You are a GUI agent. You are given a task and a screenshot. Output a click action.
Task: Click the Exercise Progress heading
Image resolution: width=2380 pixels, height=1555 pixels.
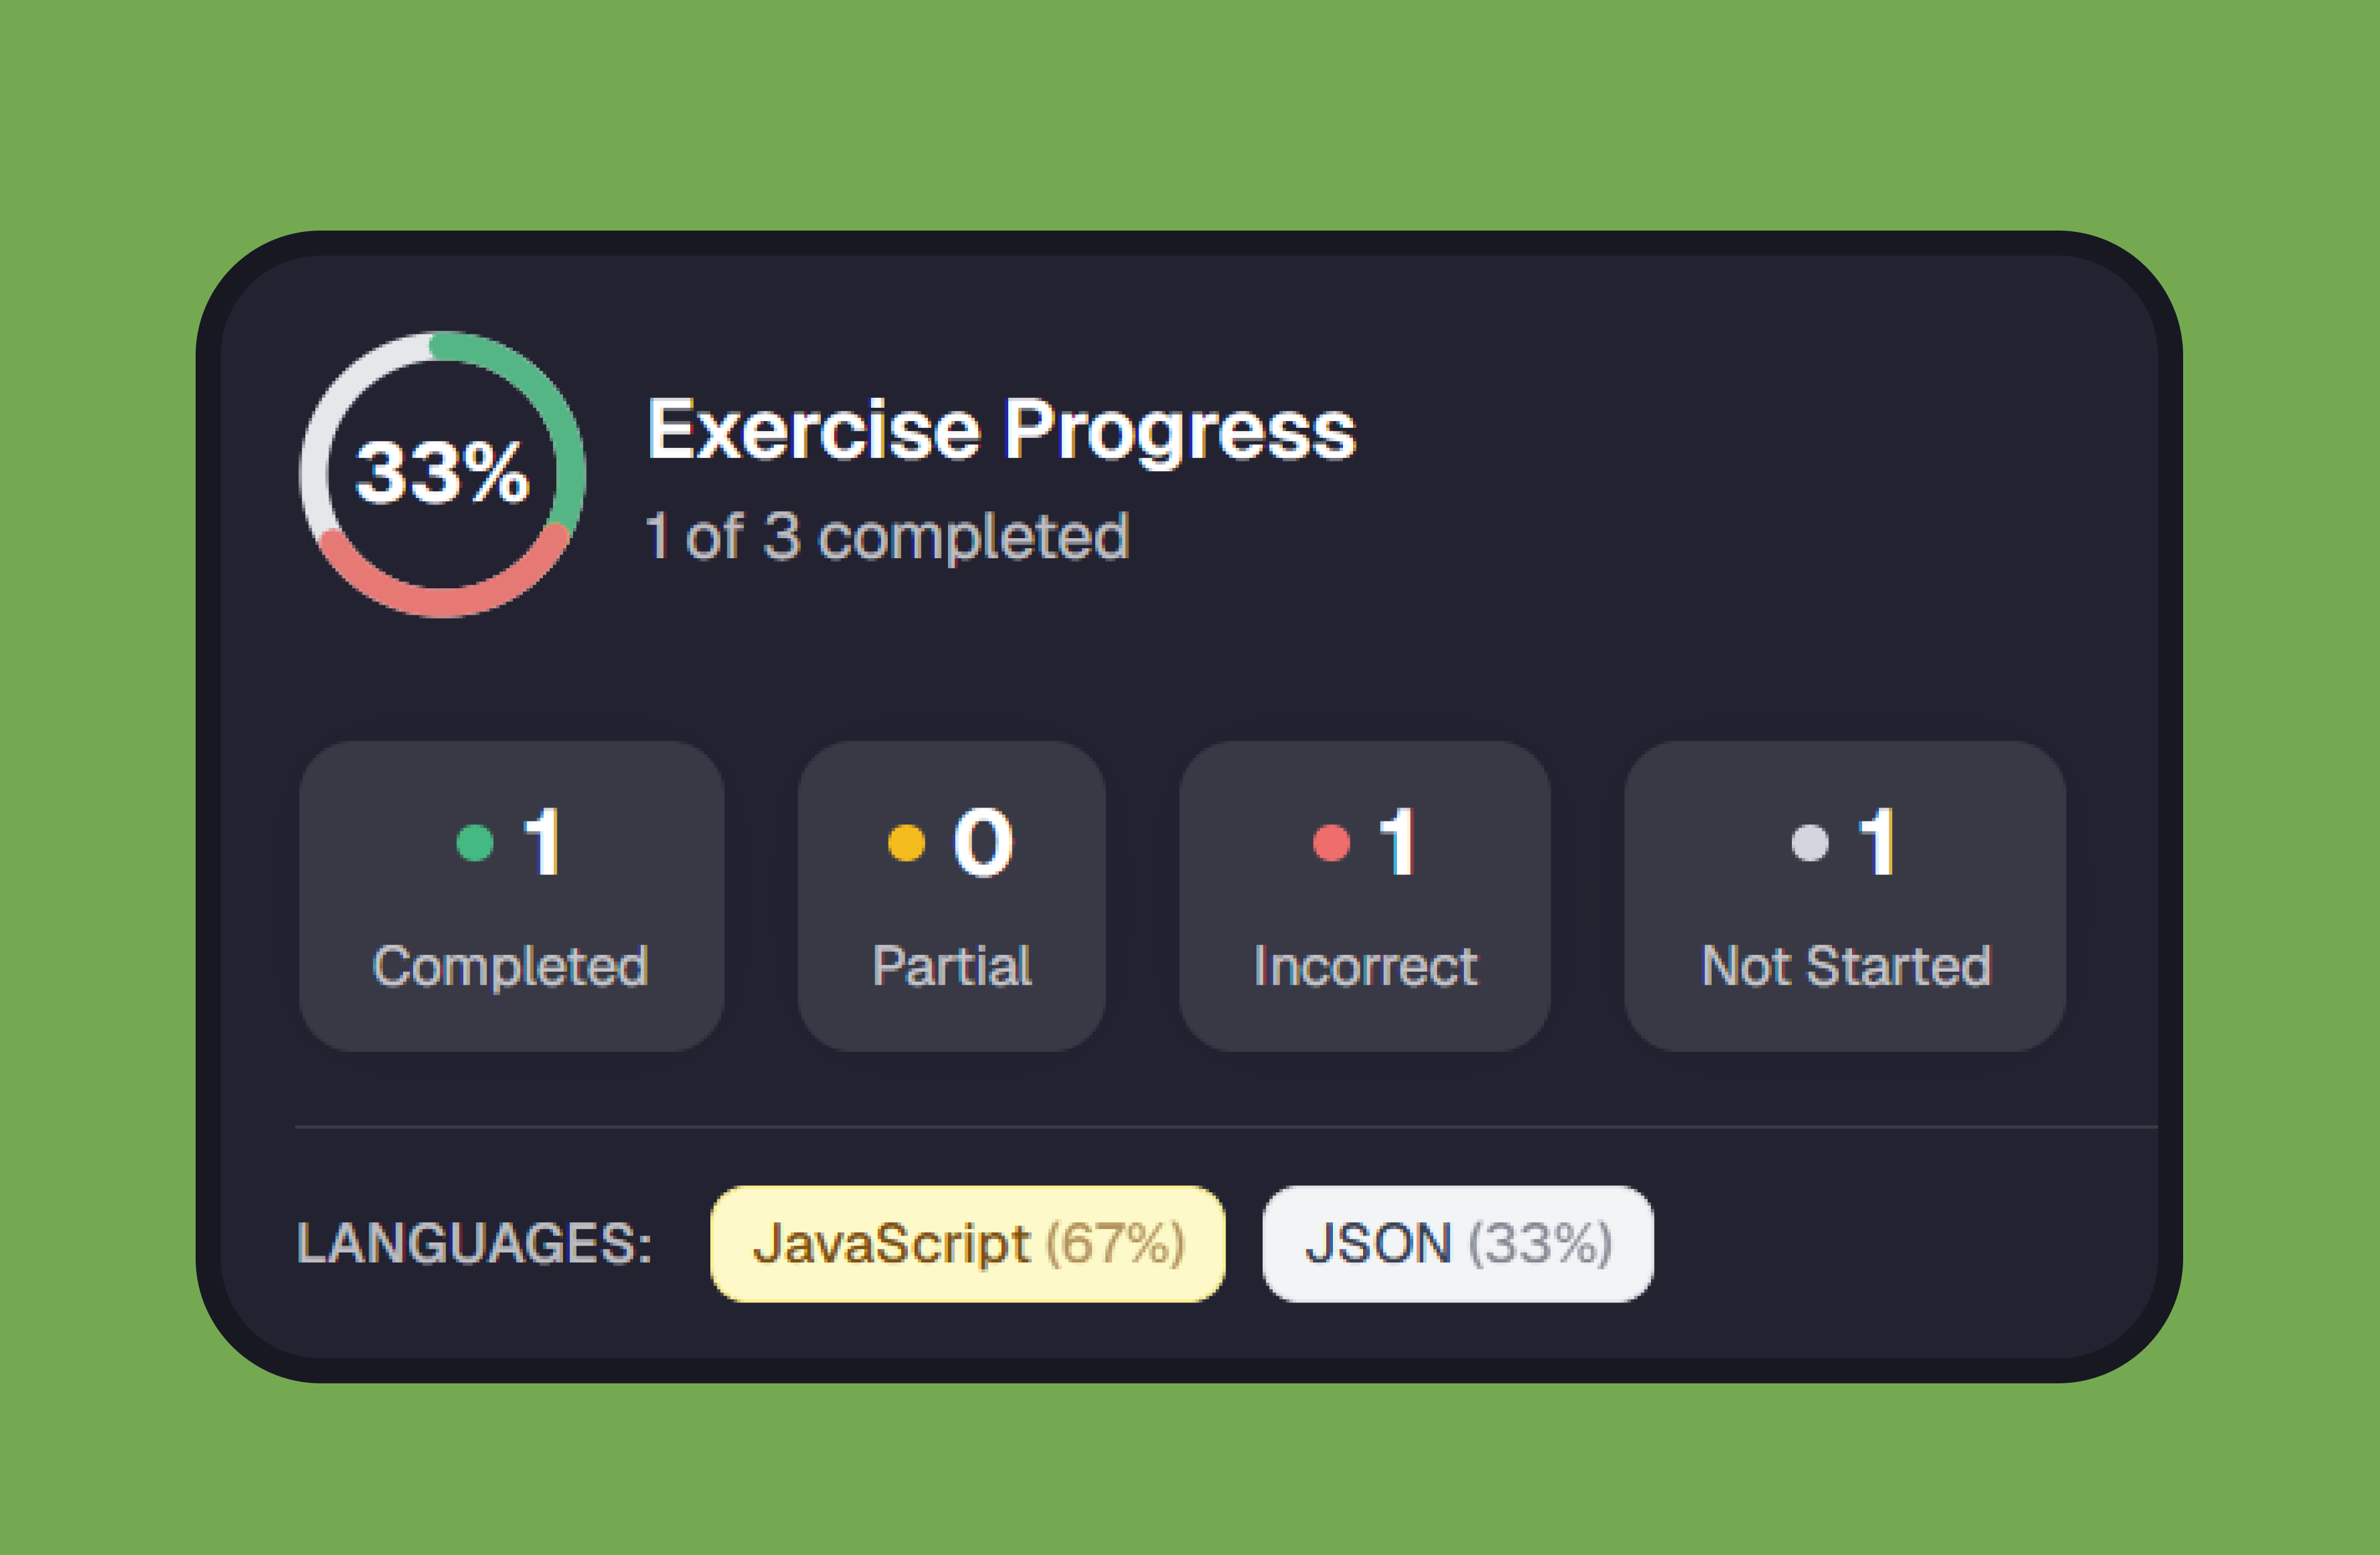(x=1001, y=432)
